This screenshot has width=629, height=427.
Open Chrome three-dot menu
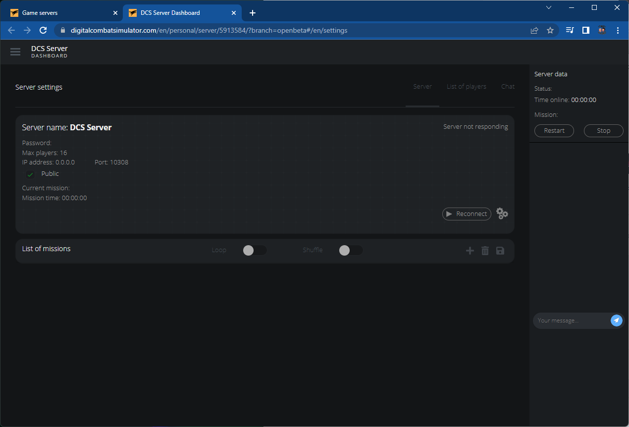(x=618, y=30)
